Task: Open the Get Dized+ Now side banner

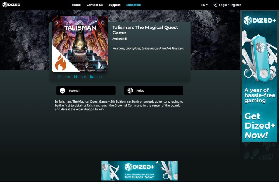Action: tap(260, 76)
